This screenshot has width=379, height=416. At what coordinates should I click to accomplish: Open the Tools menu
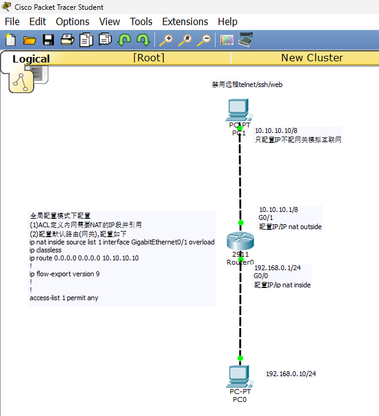(x=141, y=22)
